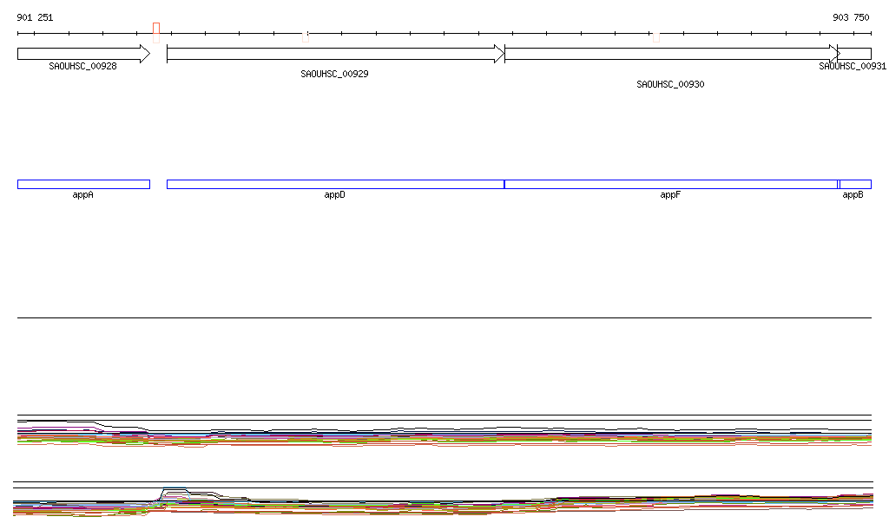Screen dimensions: 889x530
Task: Click the tall red marker on the ruler
Action: click(x=156, y=32)
